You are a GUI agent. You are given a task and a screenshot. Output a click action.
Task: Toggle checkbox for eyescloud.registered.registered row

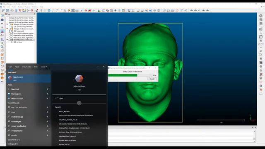point(10,33)
